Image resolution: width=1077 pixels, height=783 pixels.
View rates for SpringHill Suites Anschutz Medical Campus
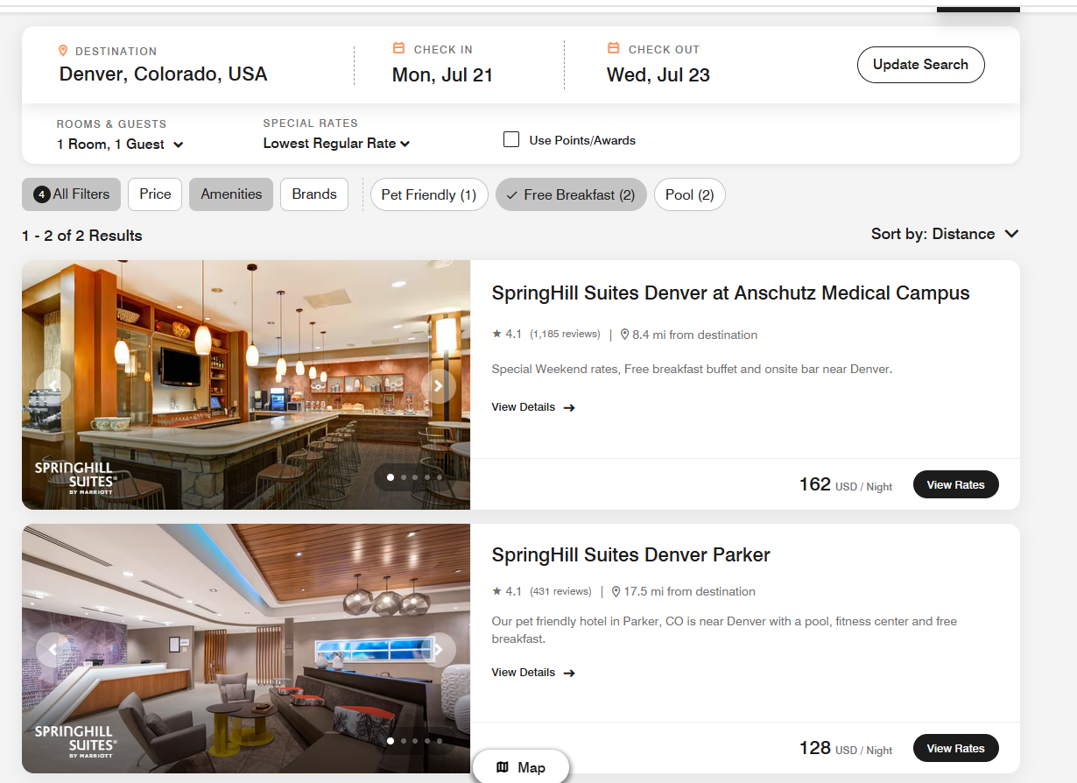[x=955, y=484]
